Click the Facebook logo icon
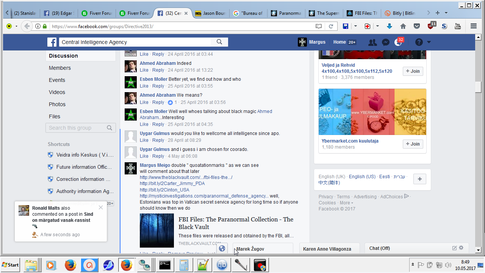485x273 pixels. [x=52, y=42]
